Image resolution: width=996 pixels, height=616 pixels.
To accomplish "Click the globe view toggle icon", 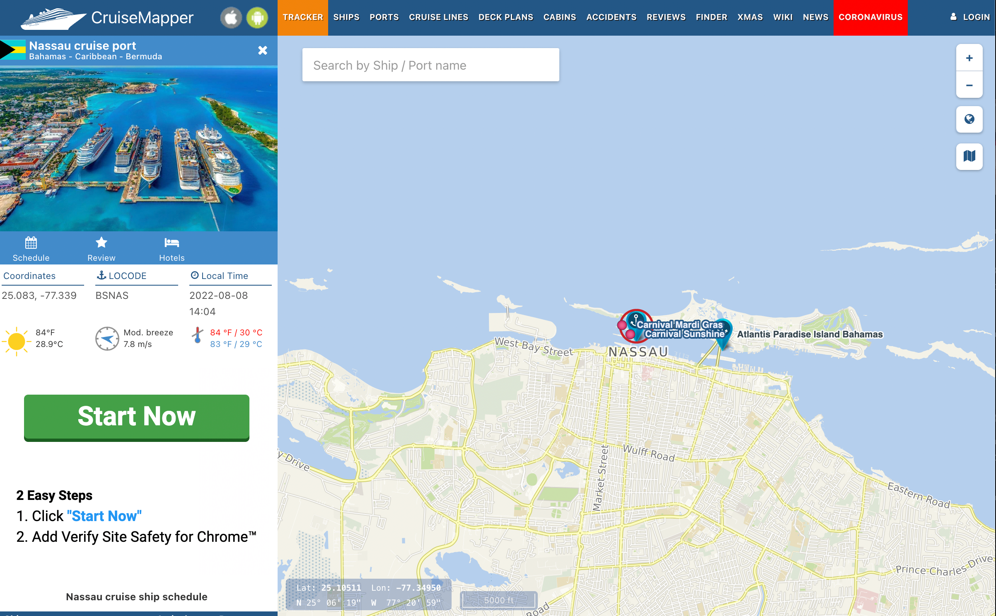I will (x=969, y=119).
